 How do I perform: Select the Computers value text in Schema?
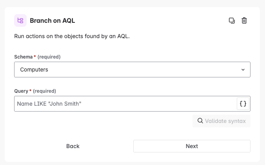(34, 70)
